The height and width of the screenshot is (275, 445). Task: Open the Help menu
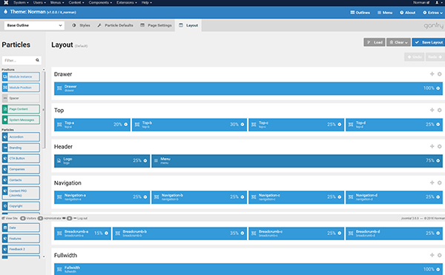[147, 2]
